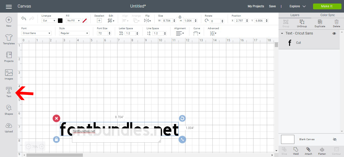Toggle the lock handle on text box
Viewport: 344px width, 157px height.
point(56,139)
